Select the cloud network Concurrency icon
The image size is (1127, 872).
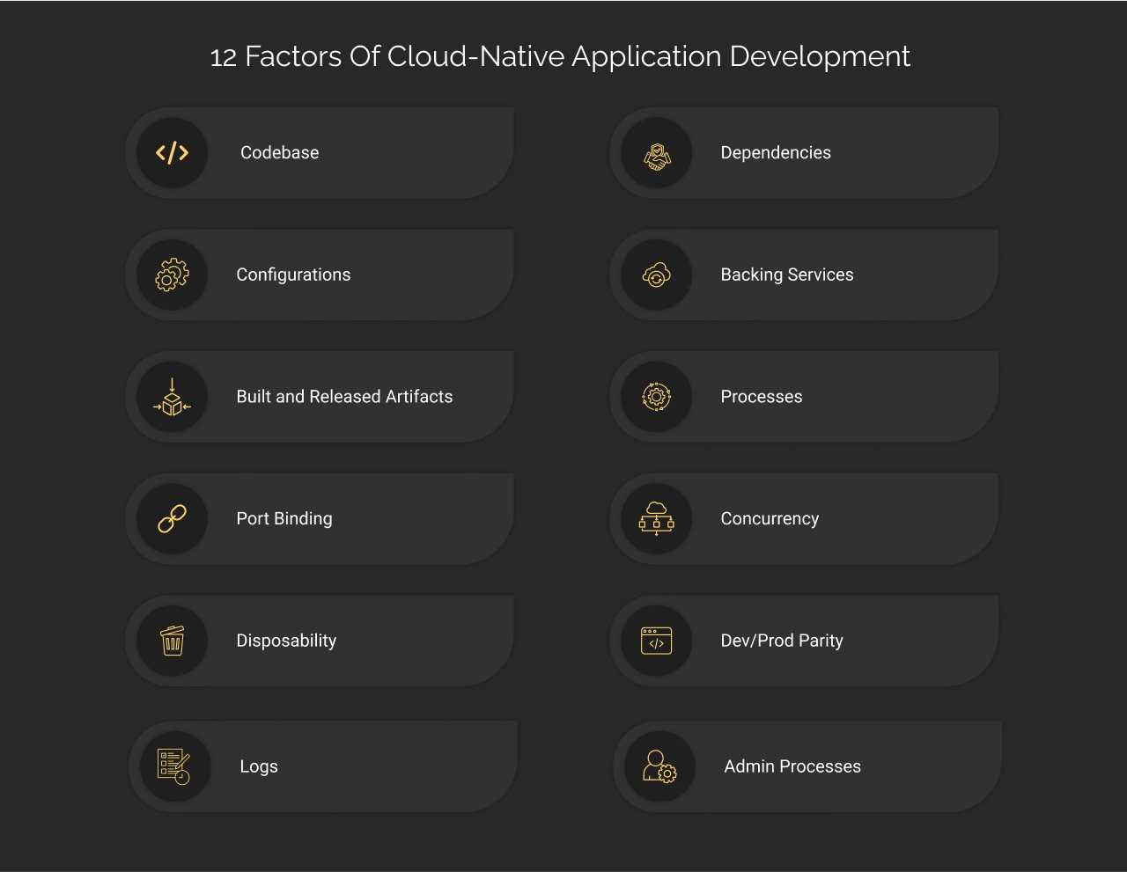pos(656,518)
